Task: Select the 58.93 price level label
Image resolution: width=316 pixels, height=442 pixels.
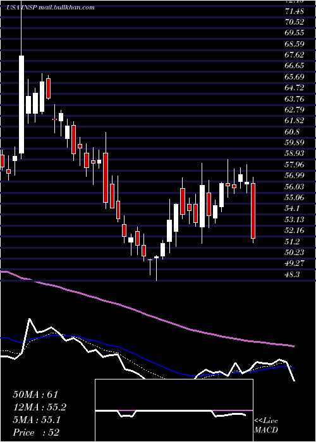Action: pyautogui.click(x=295, y=154)
